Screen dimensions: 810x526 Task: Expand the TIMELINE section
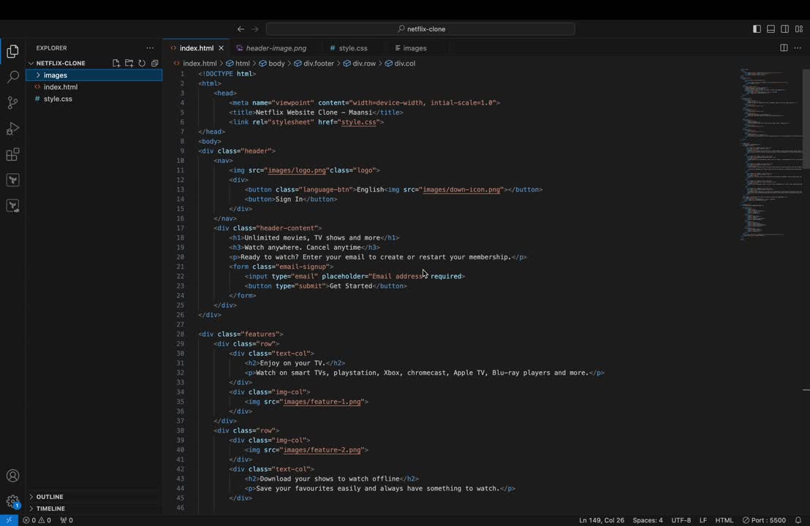(x=50, y=508)
